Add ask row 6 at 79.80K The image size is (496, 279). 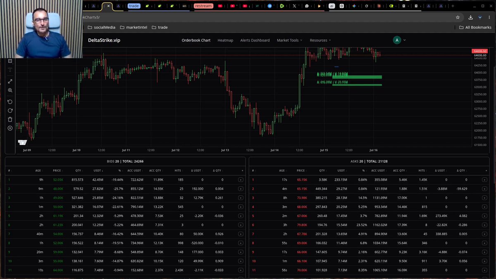(484, 225)
